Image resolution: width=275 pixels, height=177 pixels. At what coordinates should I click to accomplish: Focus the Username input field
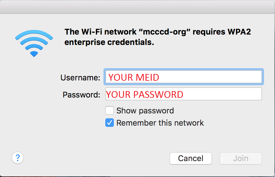184,77
